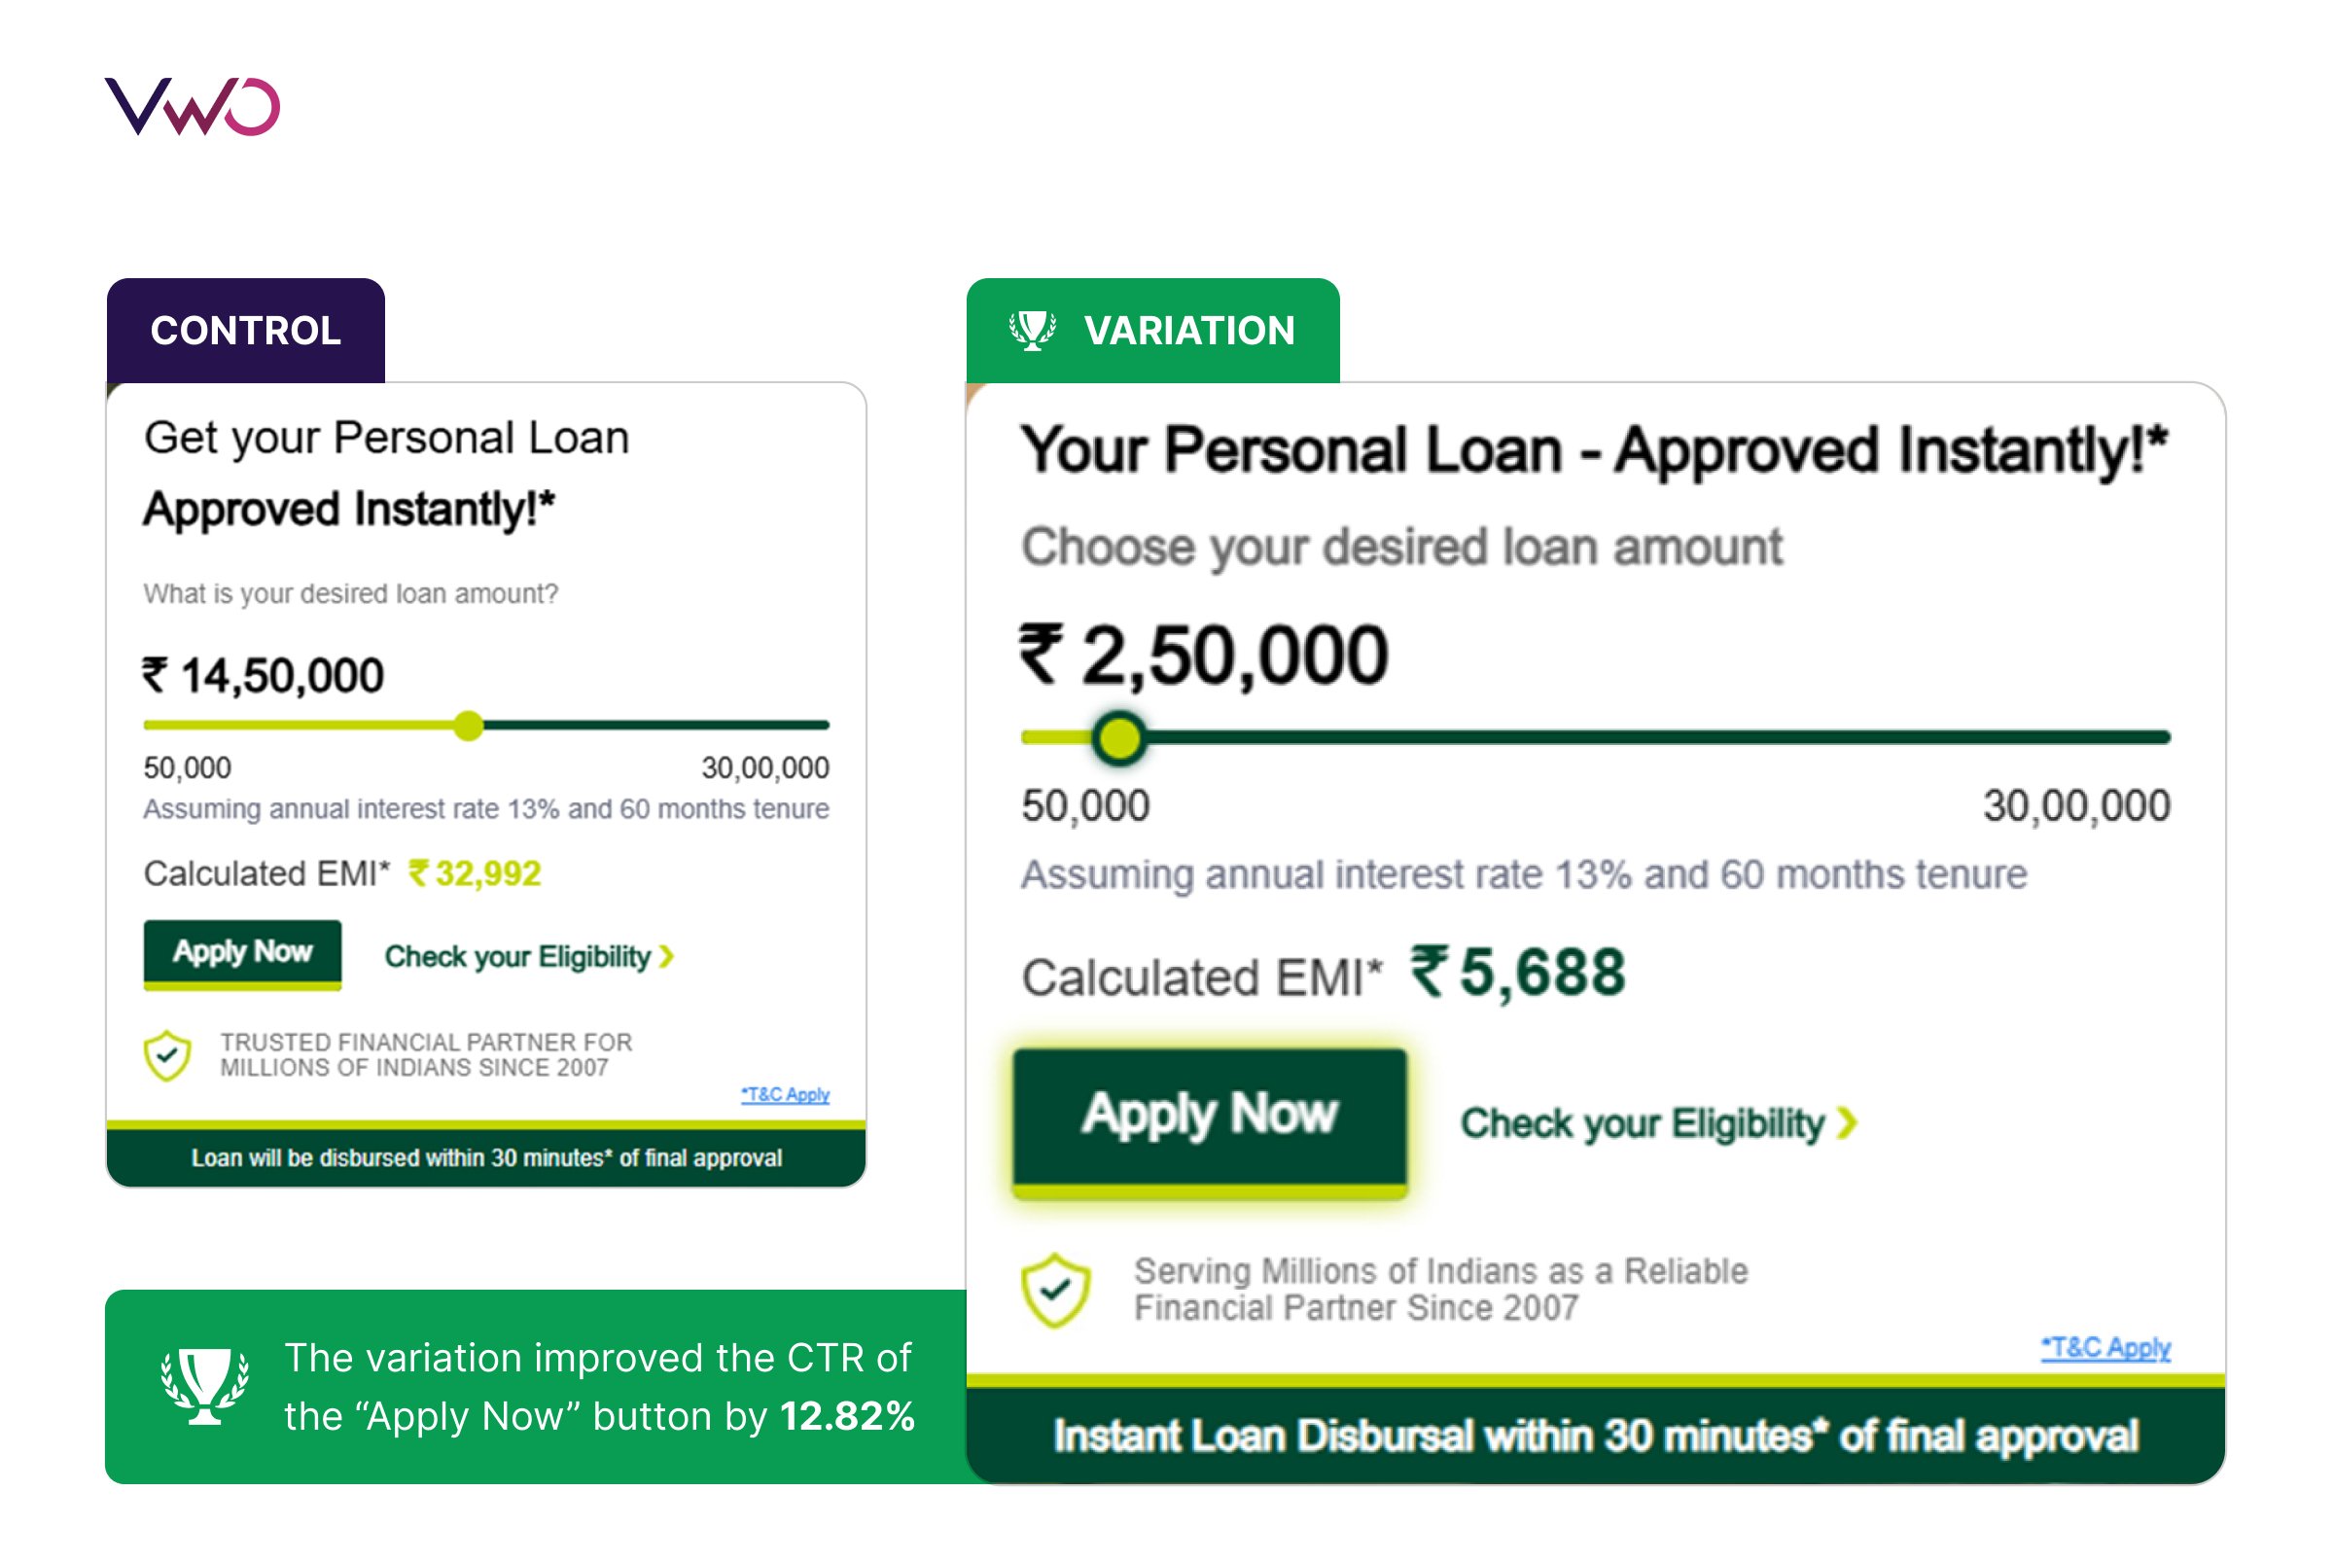Click the trophy icon beside VARIATION label
The height and width of the screenshot is (1562, 2334).
click(1033, 330)
